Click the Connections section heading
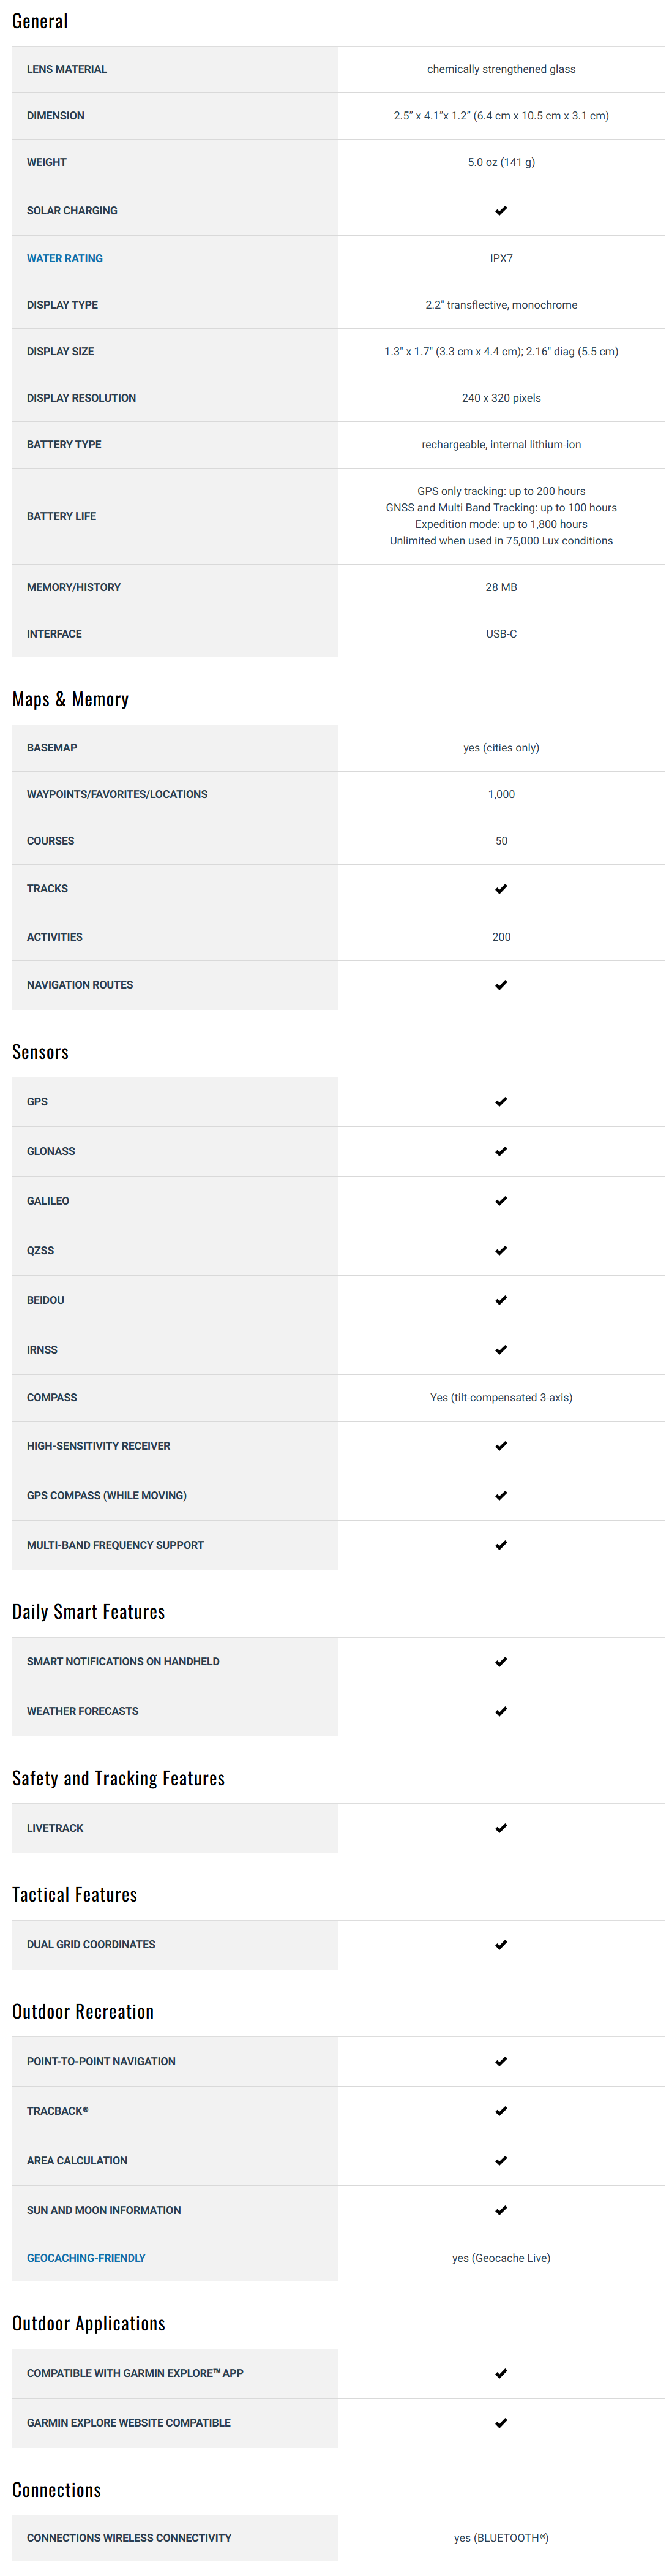This screenshot has width=669, height=2576. tap(56, 2489)
